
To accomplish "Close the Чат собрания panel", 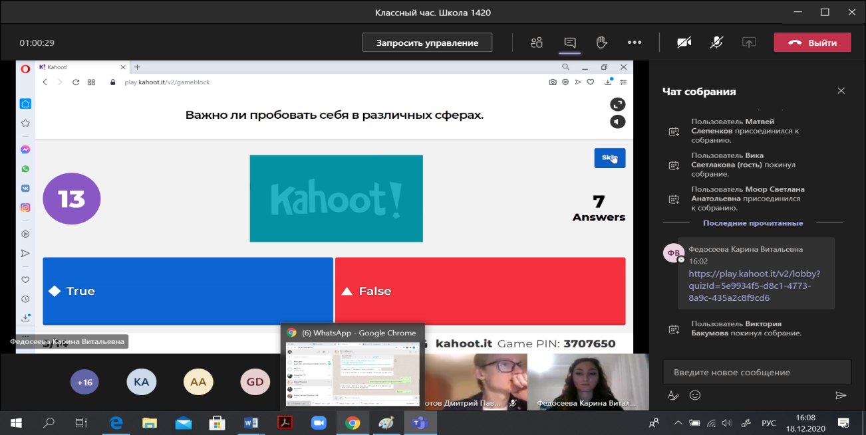I will point(841,91).
